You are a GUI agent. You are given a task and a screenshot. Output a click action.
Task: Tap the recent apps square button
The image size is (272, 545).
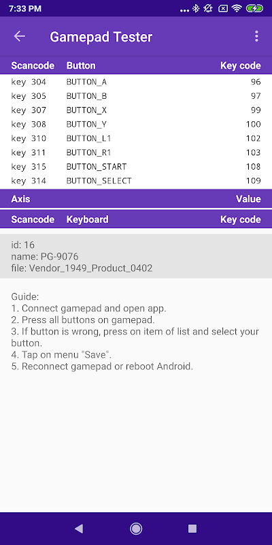(192, 529)
